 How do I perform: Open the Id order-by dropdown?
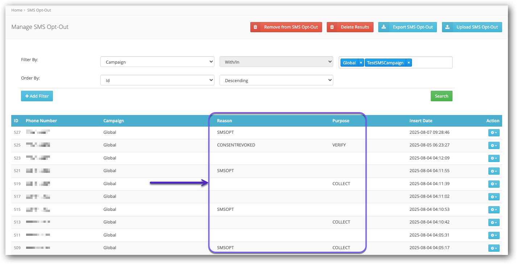pyautogui.click(x=157, y=80)
